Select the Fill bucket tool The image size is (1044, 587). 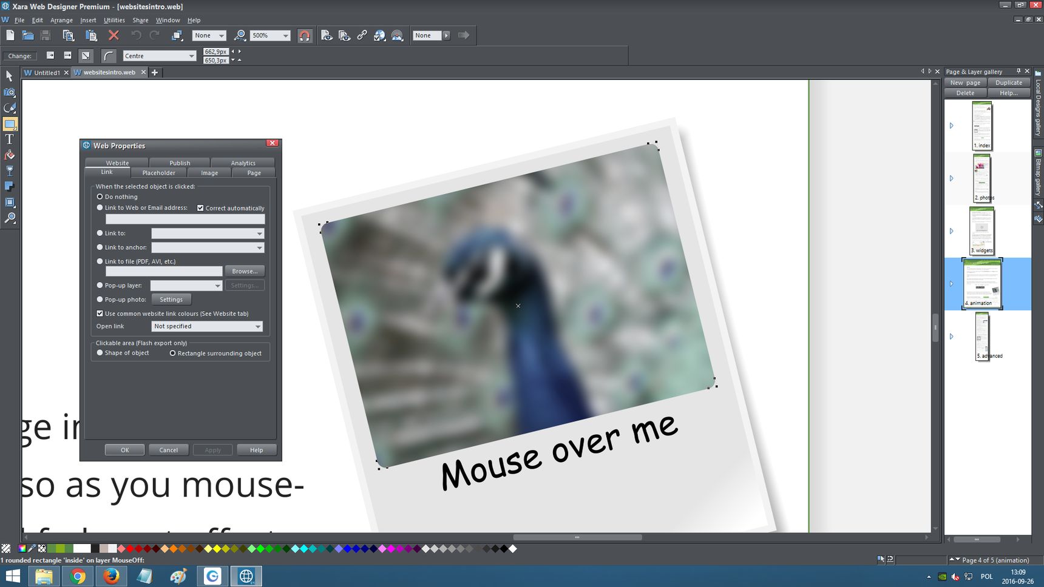click(9, 155)
